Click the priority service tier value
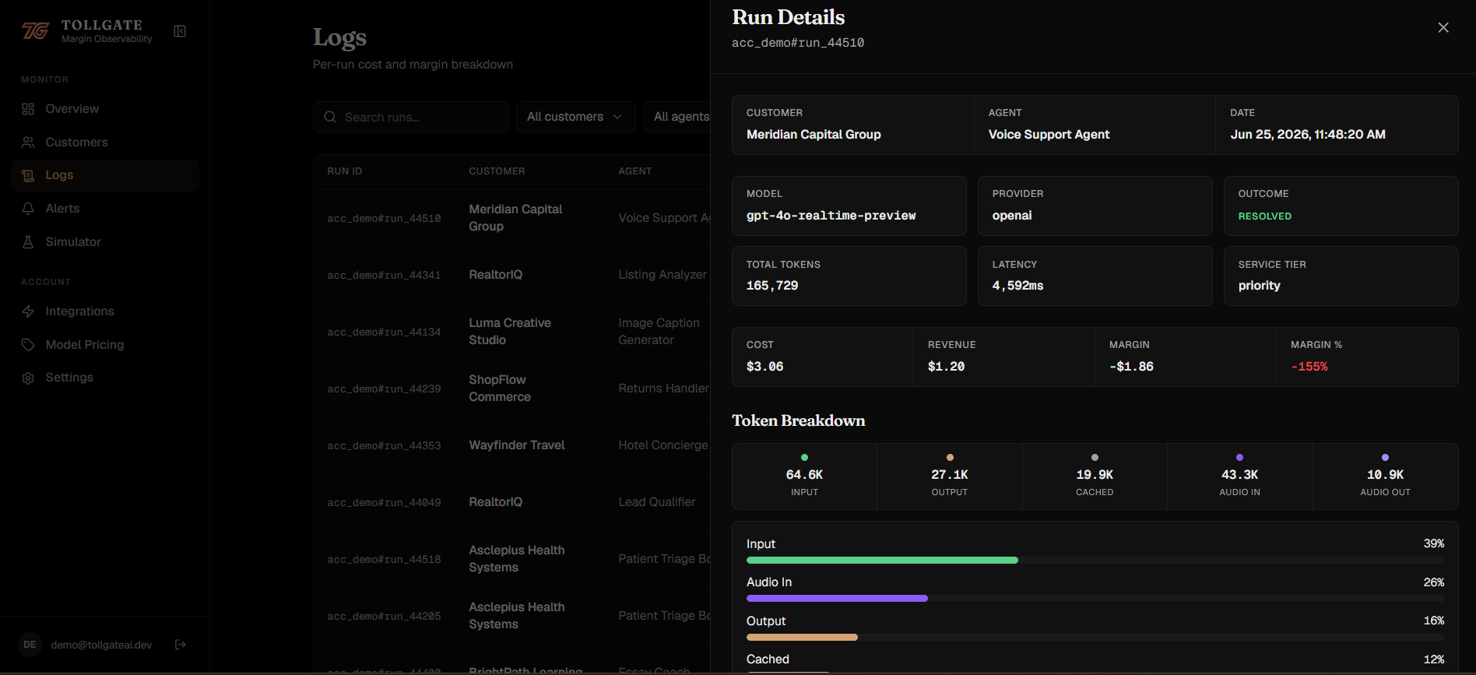This screenshot has width=1476, height=675. (x=1260, y=286)
